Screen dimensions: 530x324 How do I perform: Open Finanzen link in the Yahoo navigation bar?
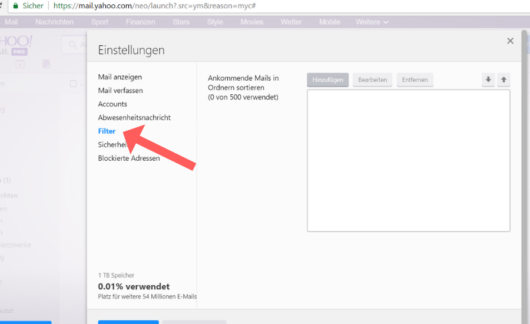(140, 22)
